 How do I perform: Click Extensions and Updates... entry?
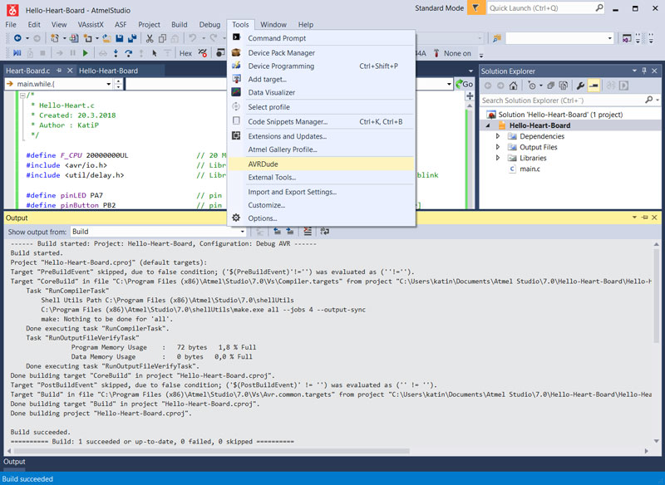point(322,136)
